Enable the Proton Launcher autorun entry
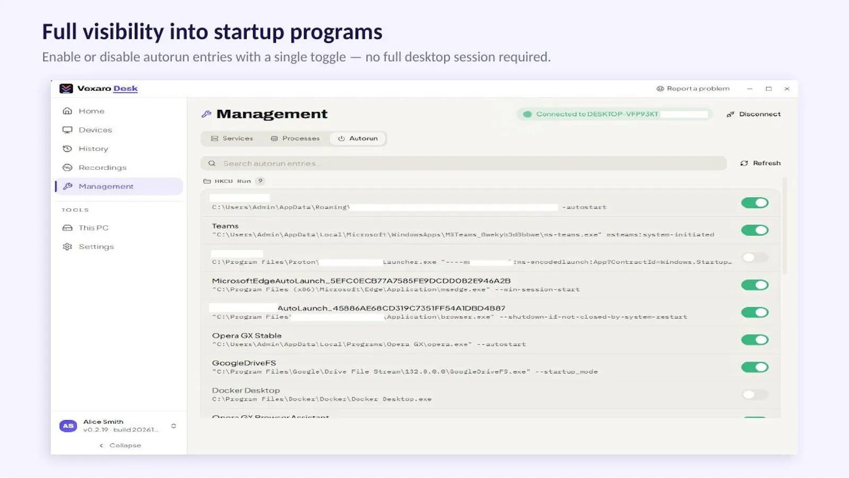The image size is (849, 478). click(755, 257)
